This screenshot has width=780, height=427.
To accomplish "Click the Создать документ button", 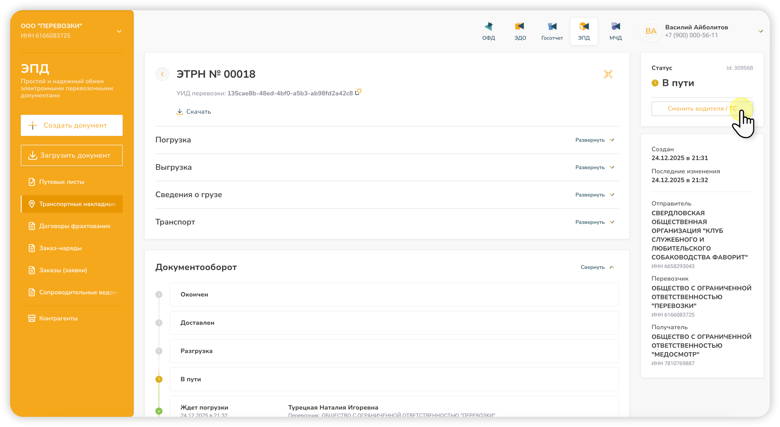I will tap(72, 125).
